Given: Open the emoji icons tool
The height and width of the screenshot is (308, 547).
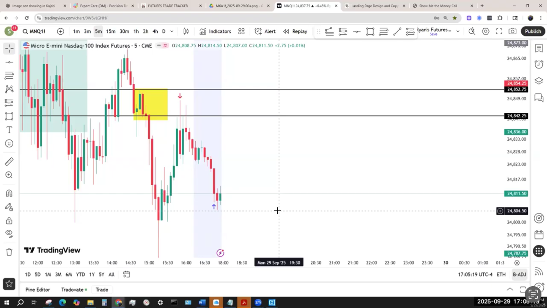Looking at the screenshot, I should pos(9,144).
